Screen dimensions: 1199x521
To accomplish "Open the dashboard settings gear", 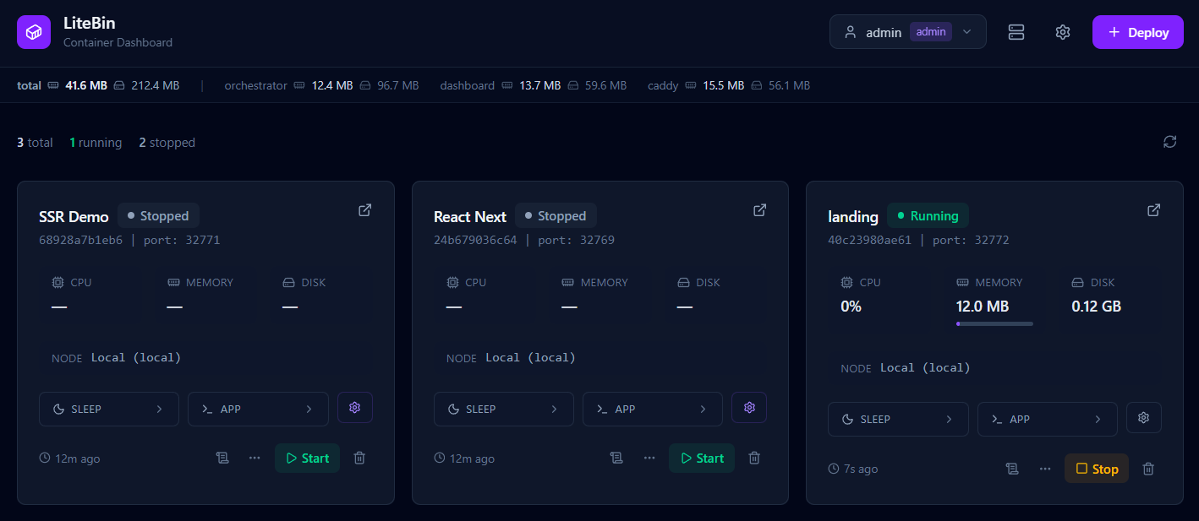I will coord(1062,31).
